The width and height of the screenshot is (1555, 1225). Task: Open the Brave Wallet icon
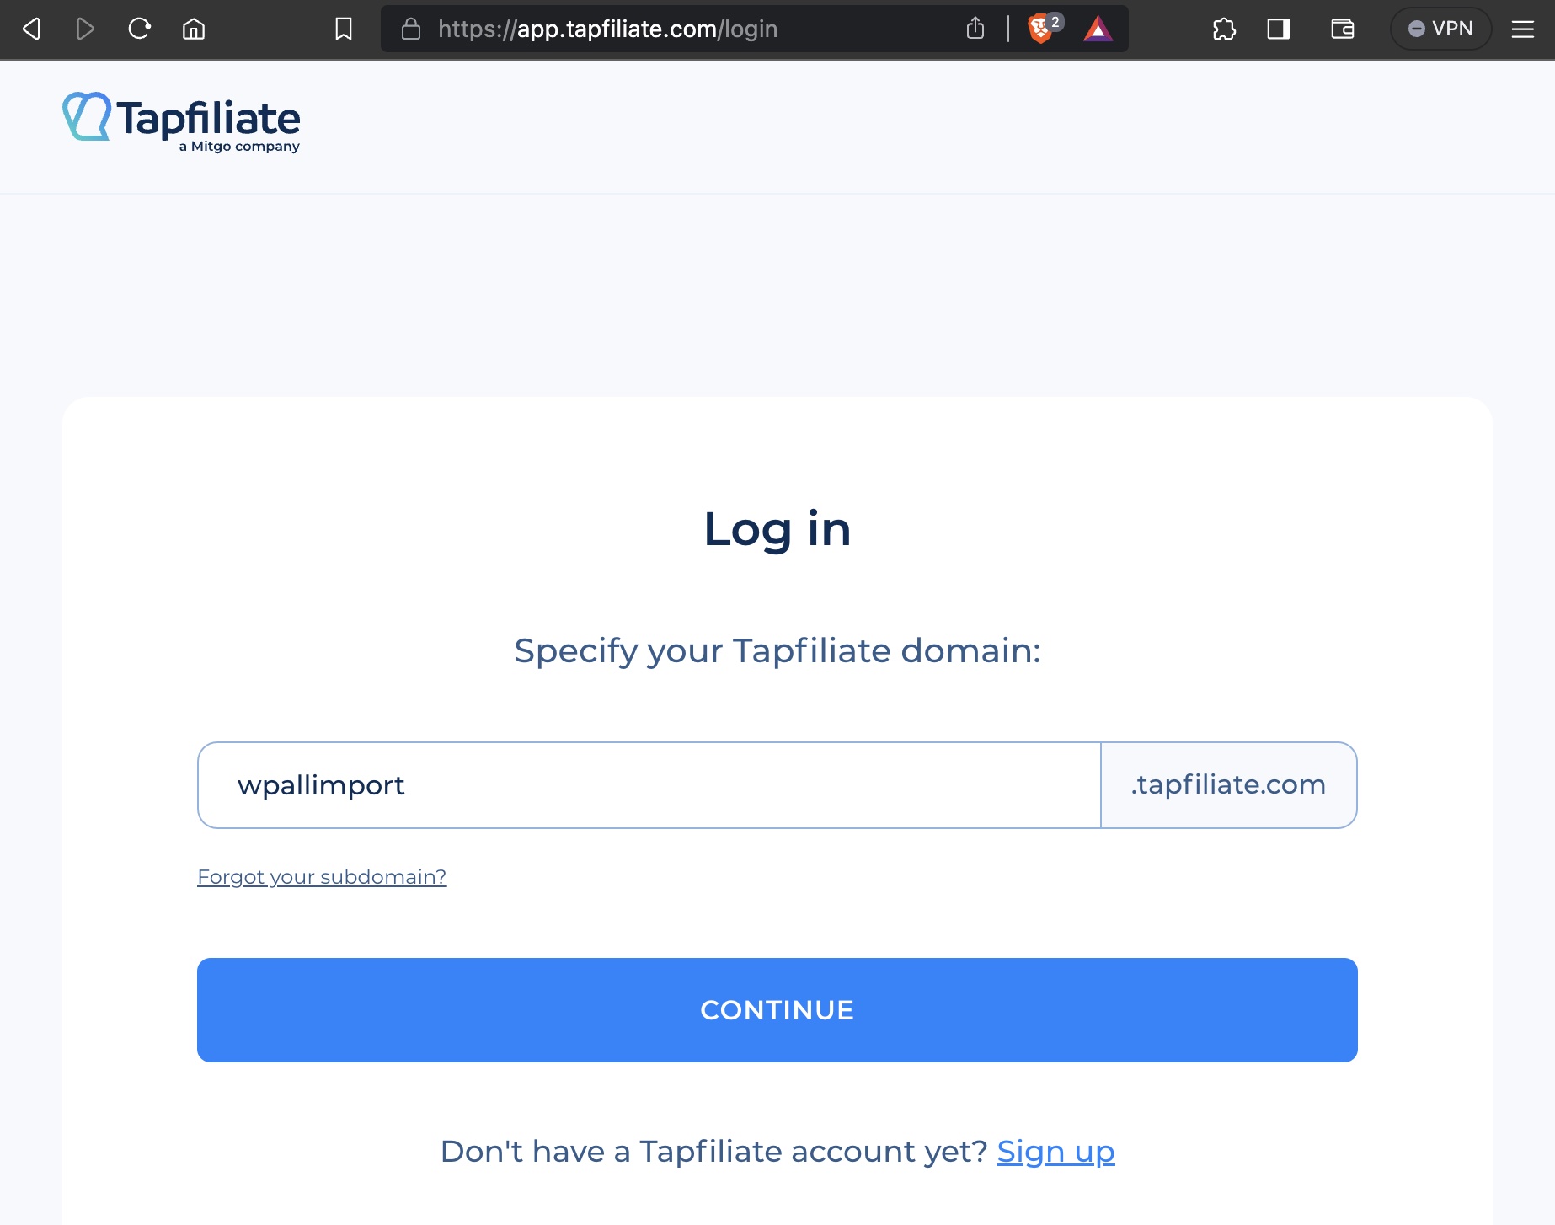coord(1342,29)
